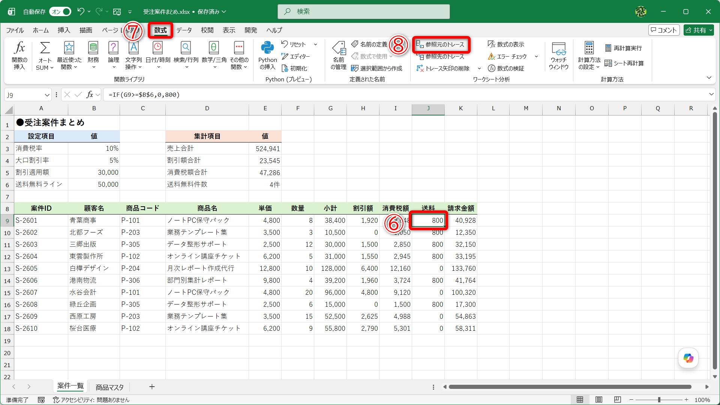Open the Text (文字列操作) functions

point(133,55)
